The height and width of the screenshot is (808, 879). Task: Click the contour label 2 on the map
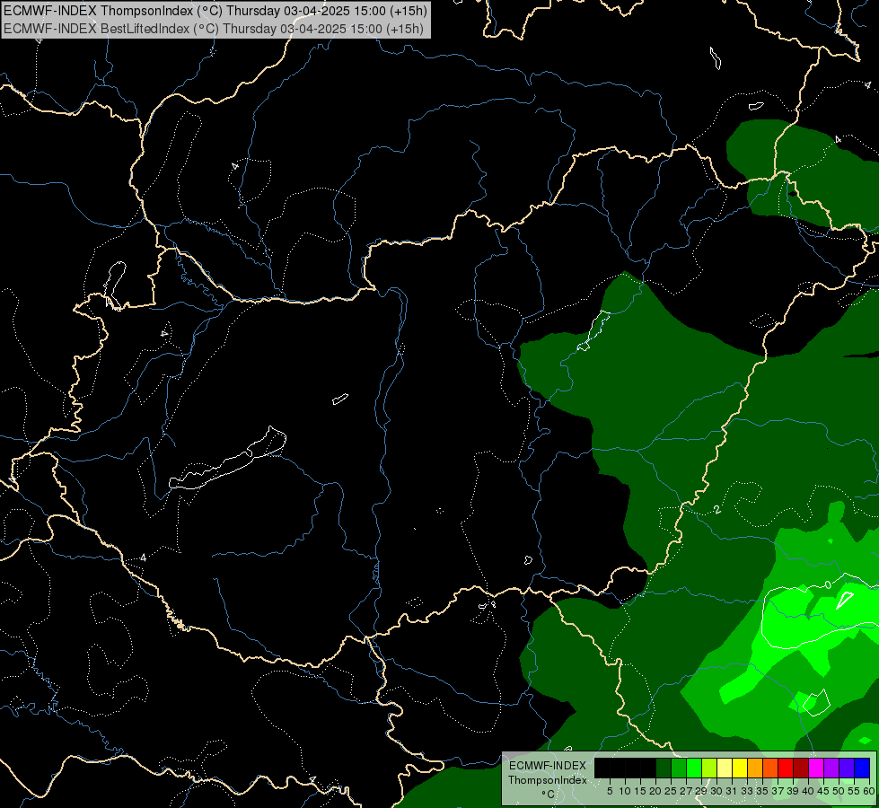coord(717,509)
